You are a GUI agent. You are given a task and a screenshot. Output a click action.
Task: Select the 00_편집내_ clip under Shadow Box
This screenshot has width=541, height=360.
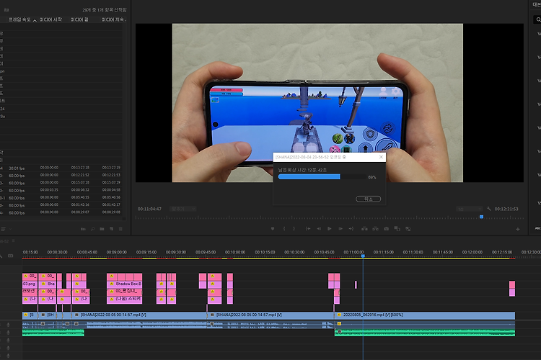pos(125,292)
